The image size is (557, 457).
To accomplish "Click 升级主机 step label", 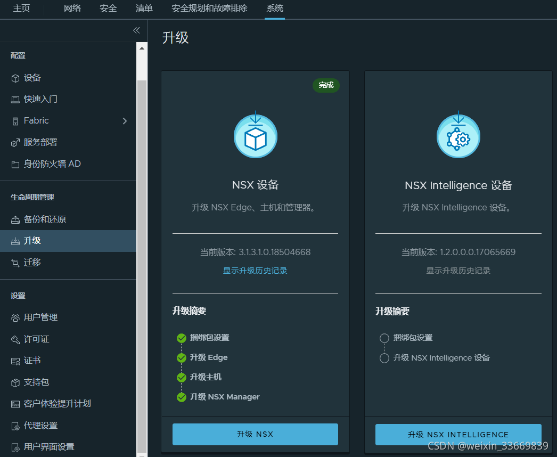I will (206, 378).
